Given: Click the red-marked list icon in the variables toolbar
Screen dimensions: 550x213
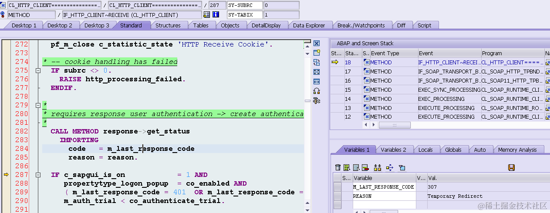Looking at the screenshot, I should (365, 167).
